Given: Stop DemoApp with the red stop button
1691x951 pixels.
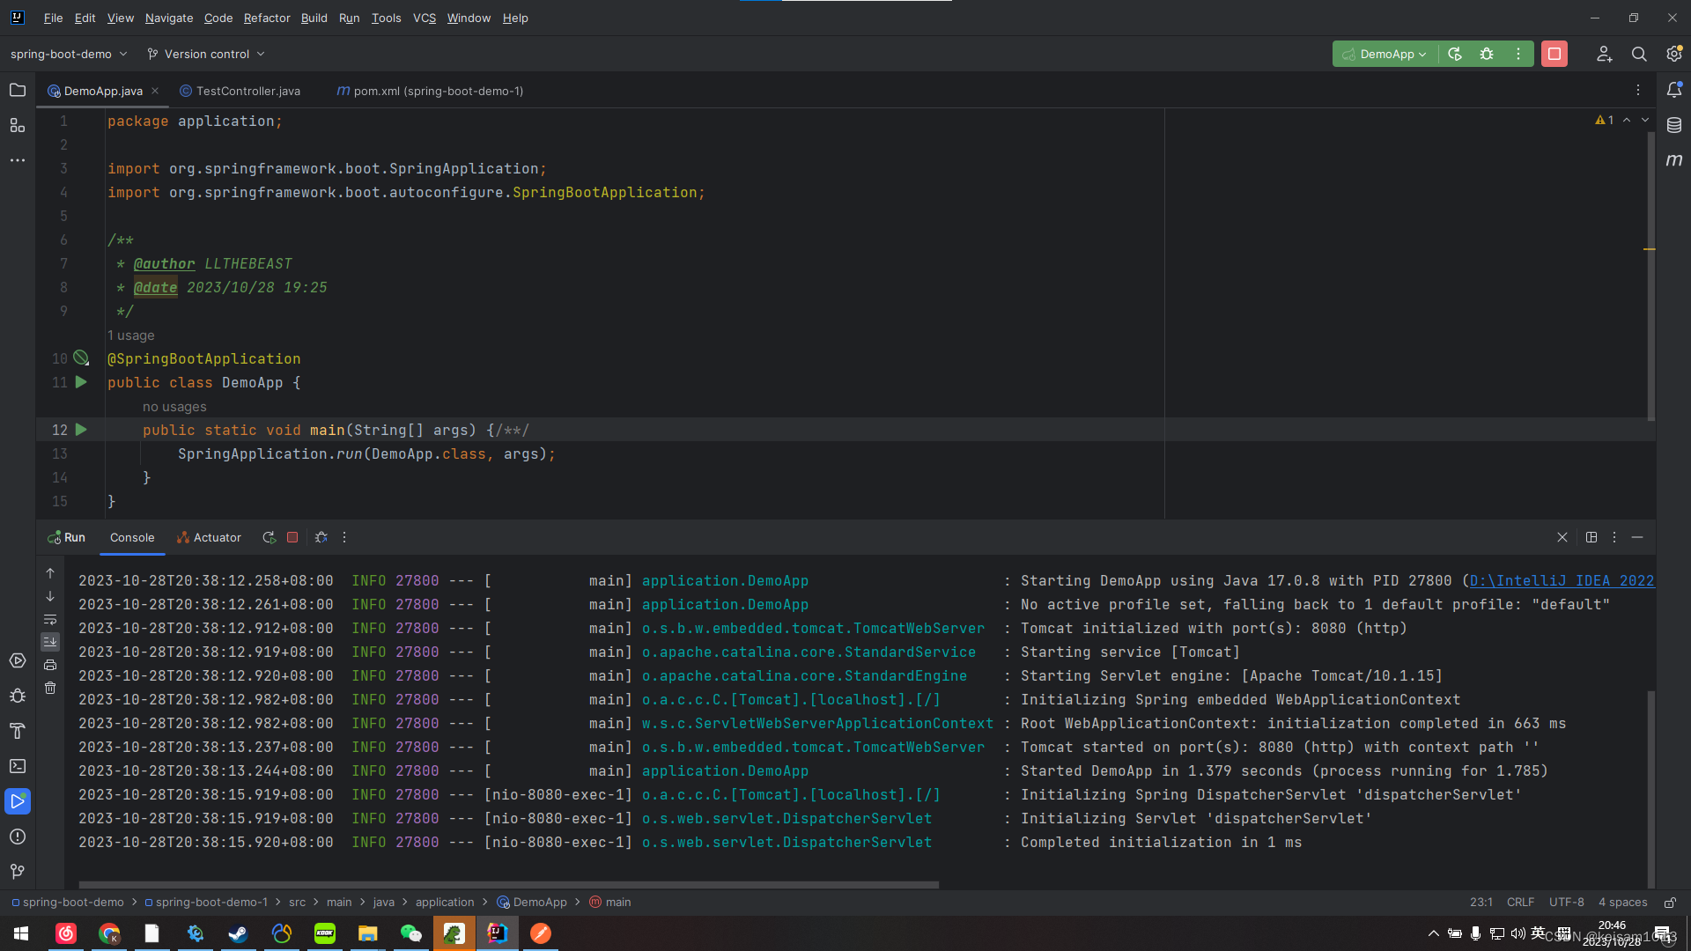Looking at the screenshot, I should coord(1554,54).
